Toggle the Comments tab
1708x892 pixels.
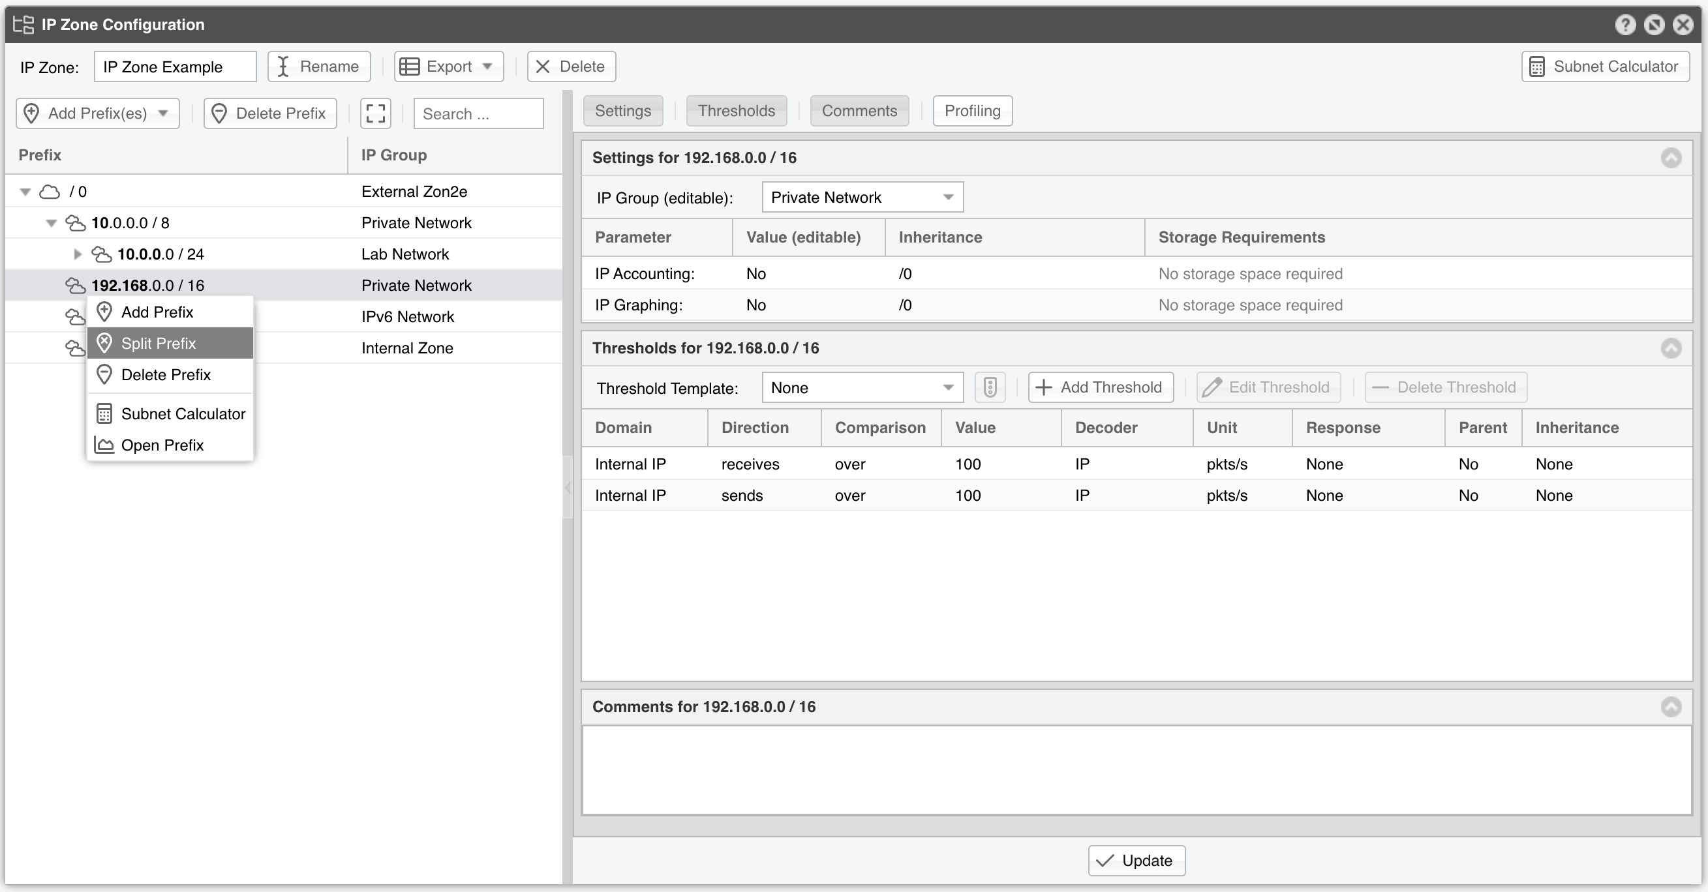tap(859, 111)
